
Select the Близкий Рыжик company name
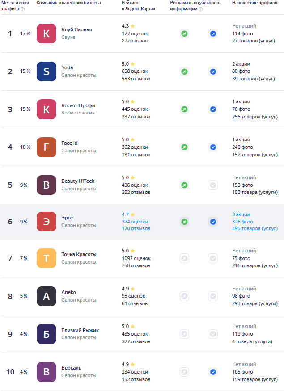[80, 330]
